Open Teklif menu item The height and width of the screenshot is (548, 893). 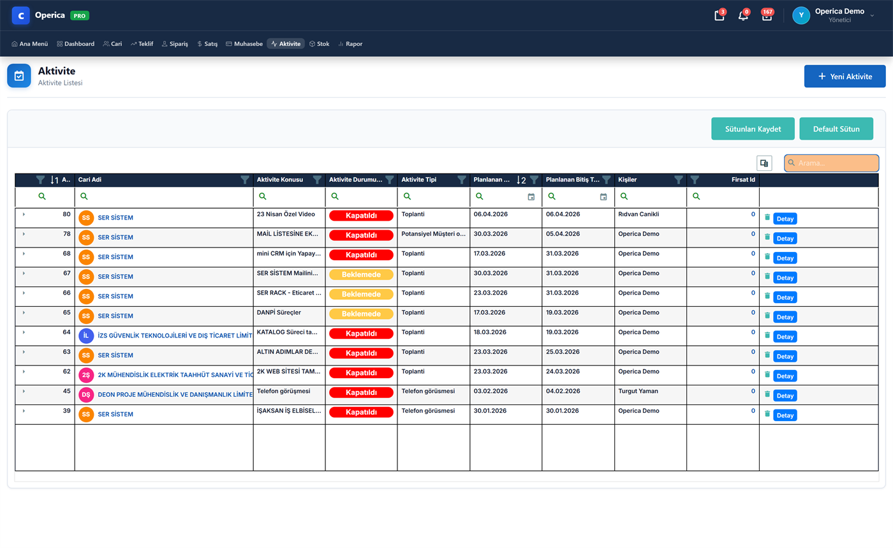[142, 44]
